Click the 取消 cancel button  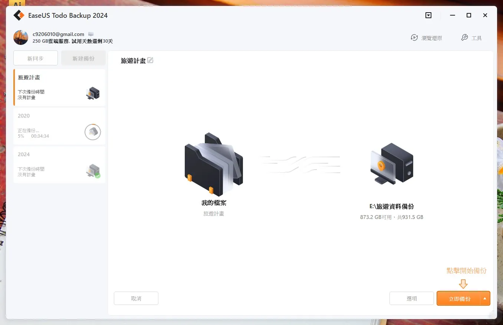pos(136,298)
